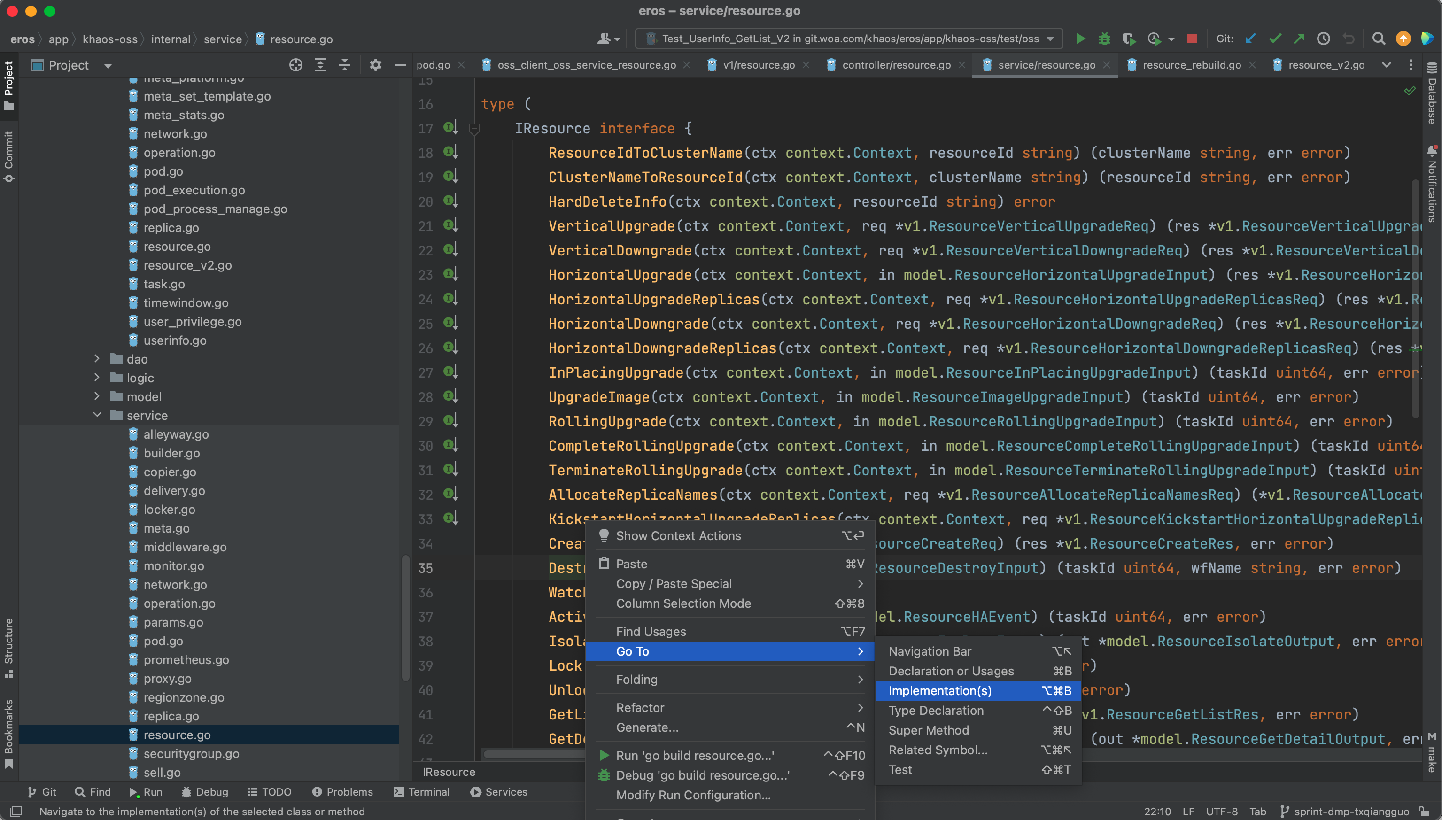
Task: Click the Debug bug icon in toolbar
Action: pos(1104,39)
